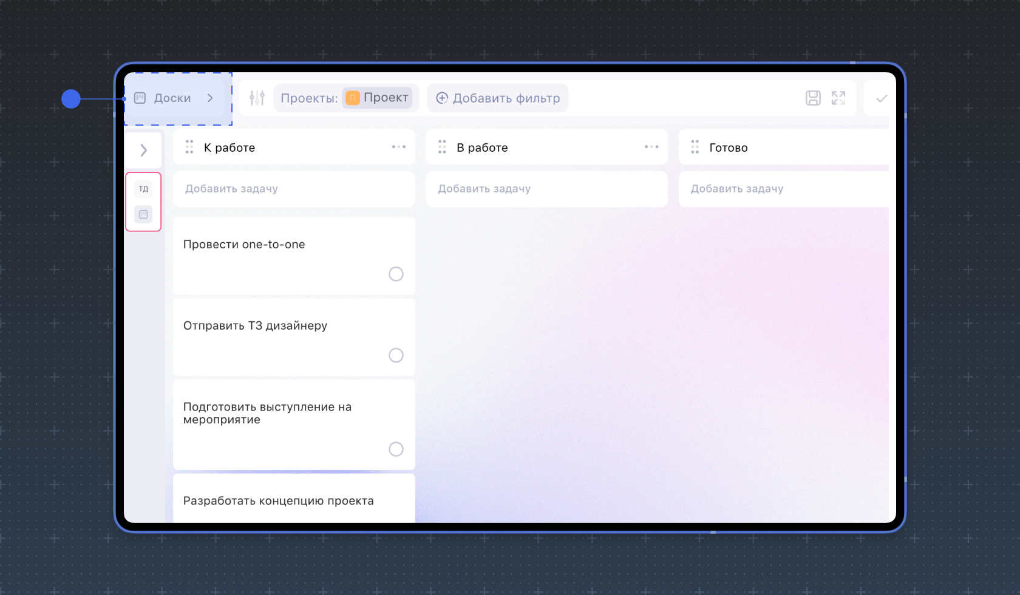Click the filter settings sliders icon
Image resolution: width=1020 pixels, height=595 pixels.
pyautogui.click(x=257, y=98)
